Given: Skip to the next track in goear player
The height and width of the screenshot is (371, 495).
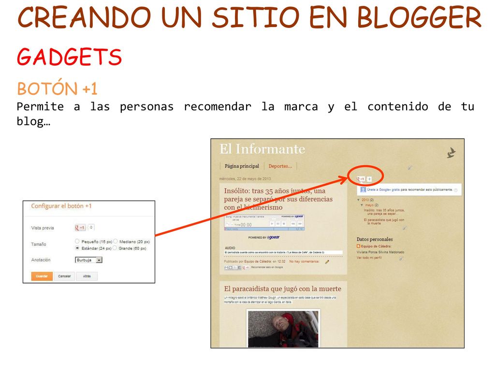Looking at the screenshot, I should (x=300, y=224).
